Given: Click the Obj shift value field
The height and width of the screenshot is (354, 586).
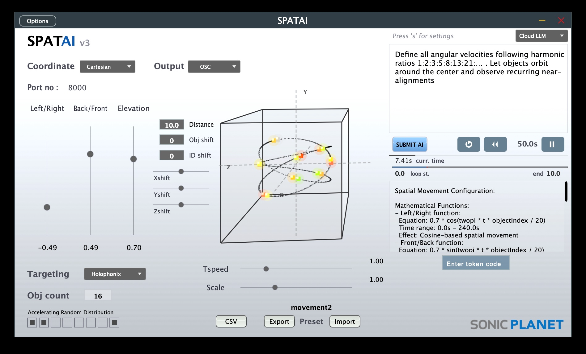Looking at the screenshot, I should click(172, 140).
